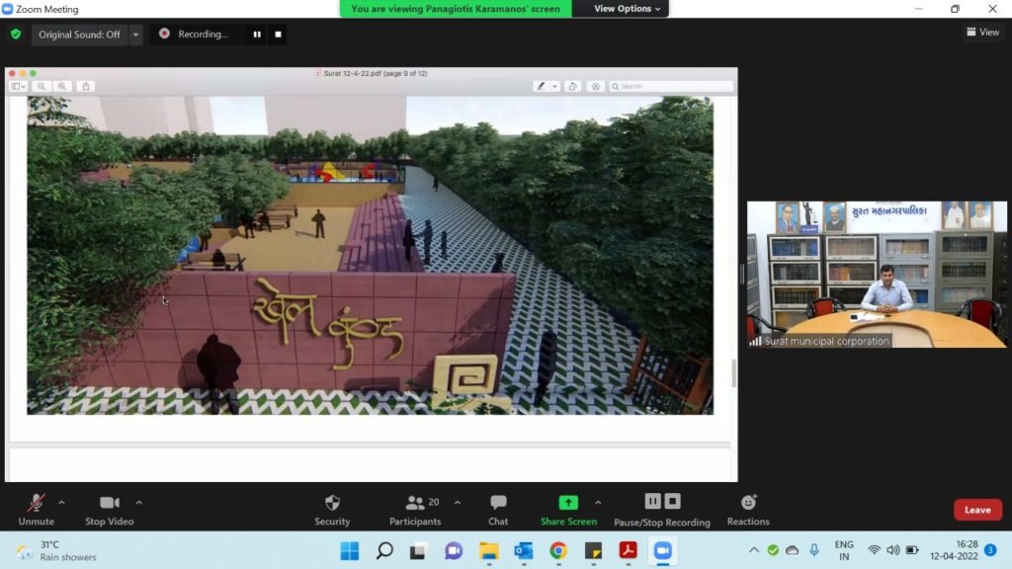Image resolution: width=1012 pixels, height=569 pixels.
Task: Click Pause/Stop Recording in the bottom toolbar
Action: pyautogui.click(x=661, y=502)
